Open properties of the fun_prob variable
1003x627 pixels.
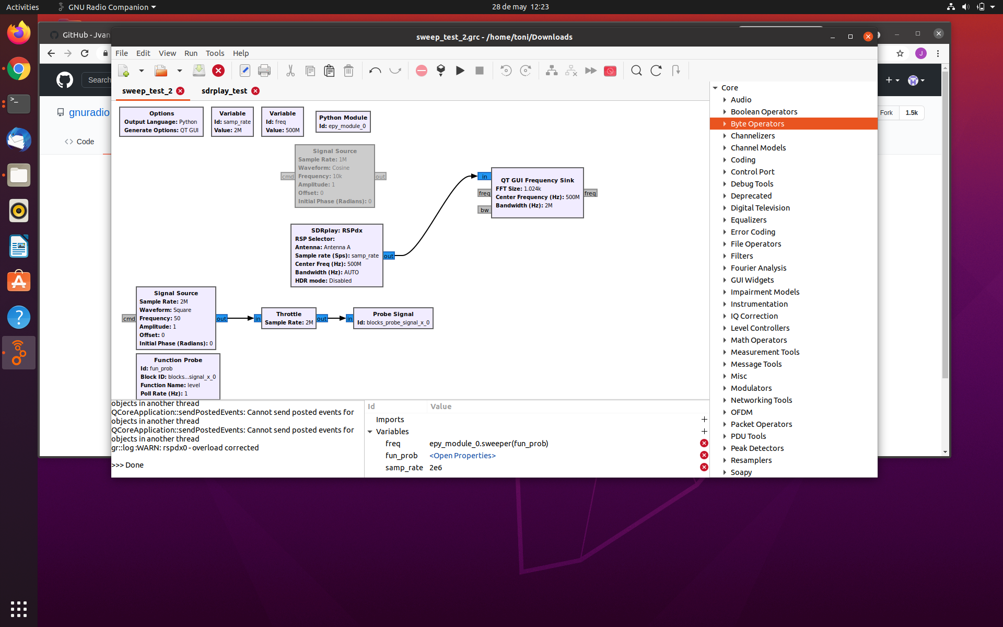(462, 455)
